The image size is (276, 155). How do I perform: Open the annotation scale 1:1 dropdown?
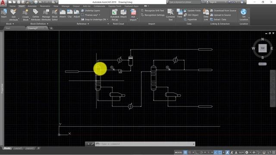coord(241,152)
